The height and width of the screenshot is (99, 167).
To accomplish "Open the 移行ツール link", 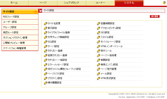I will [106, 51].
